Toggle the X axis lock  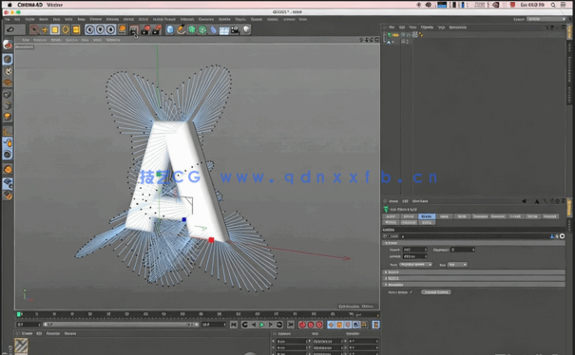pyautogui.click(x=90, y=29)
